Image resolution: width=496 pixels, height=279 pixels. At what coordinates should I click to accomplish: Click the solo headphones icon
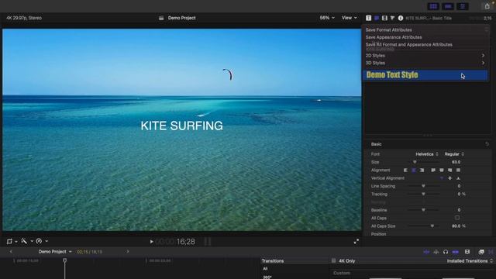[446, 252]
